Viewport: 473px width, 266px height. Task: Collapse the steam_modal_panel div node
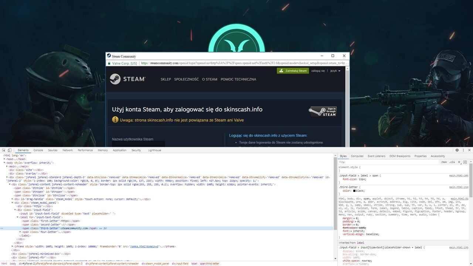tap(13, 202)
